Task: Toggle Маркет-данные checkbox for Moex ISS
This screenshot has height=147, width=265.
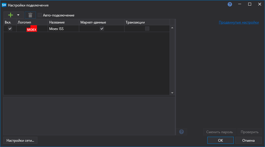Action: click(102, 29)
